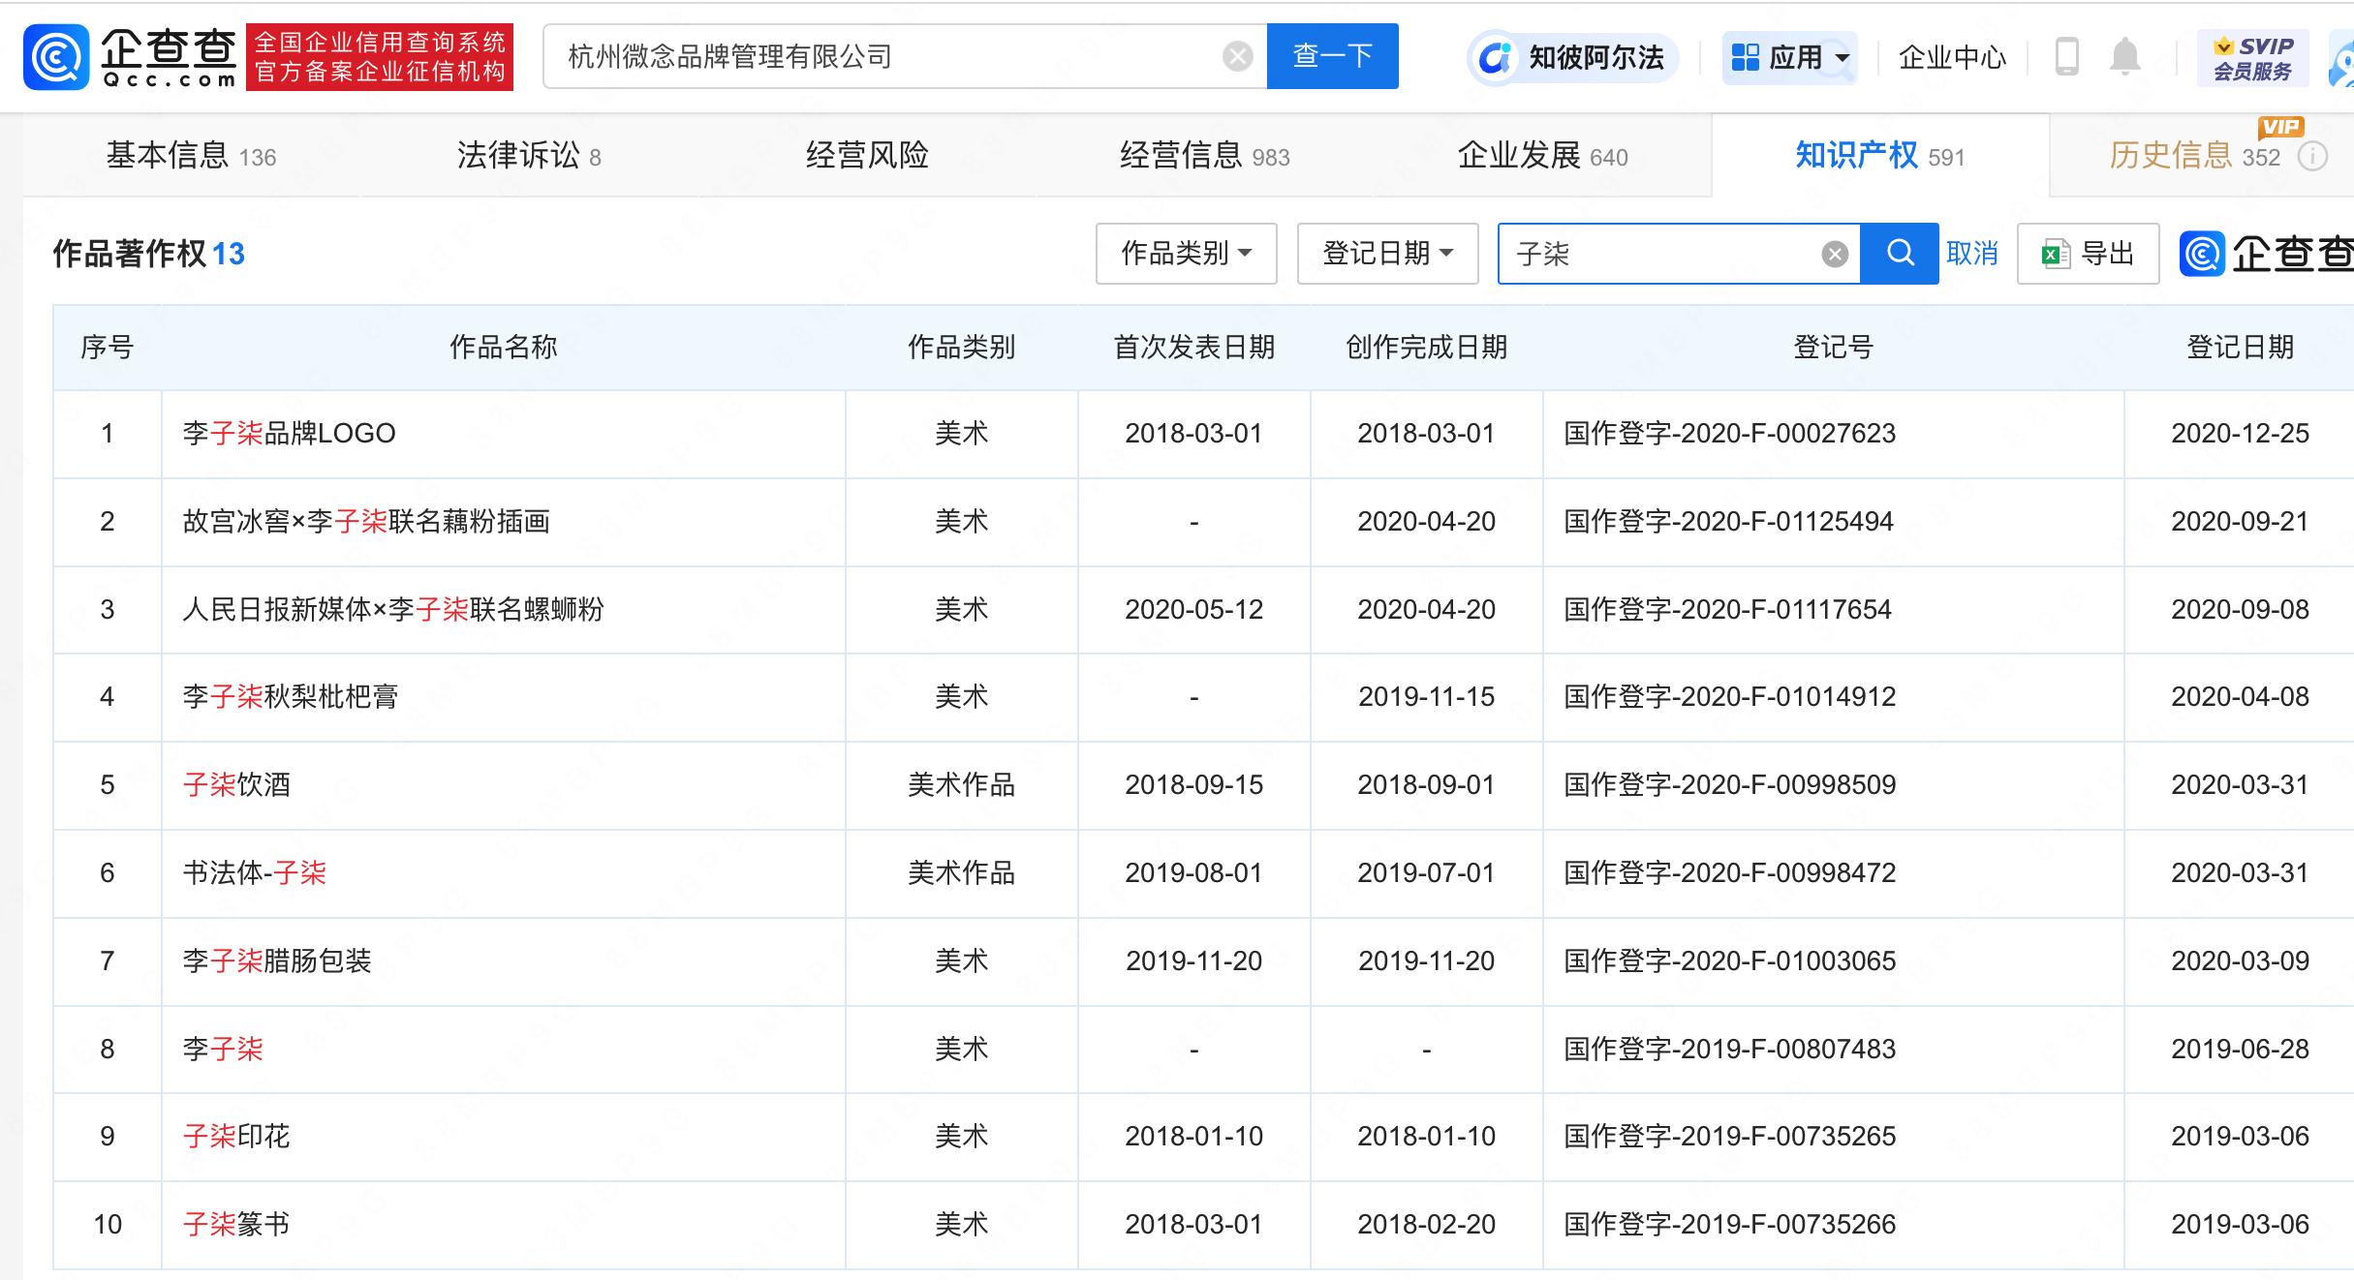Open the 企业发展 tab

(1542, 156)
